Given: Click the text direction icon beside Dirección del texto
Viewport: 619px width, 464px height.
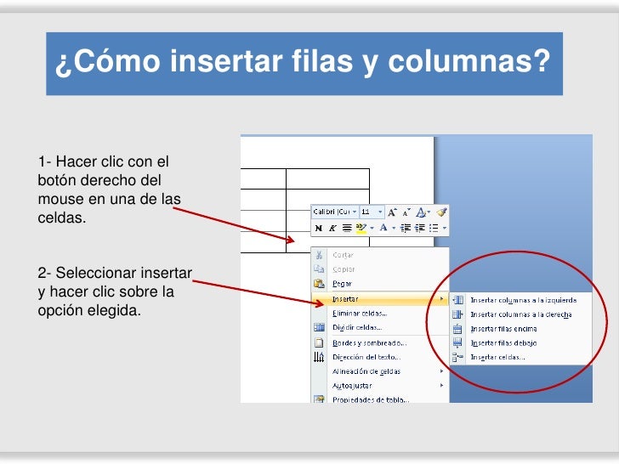Looking at the screenshot, I should (x=319, y=357).
